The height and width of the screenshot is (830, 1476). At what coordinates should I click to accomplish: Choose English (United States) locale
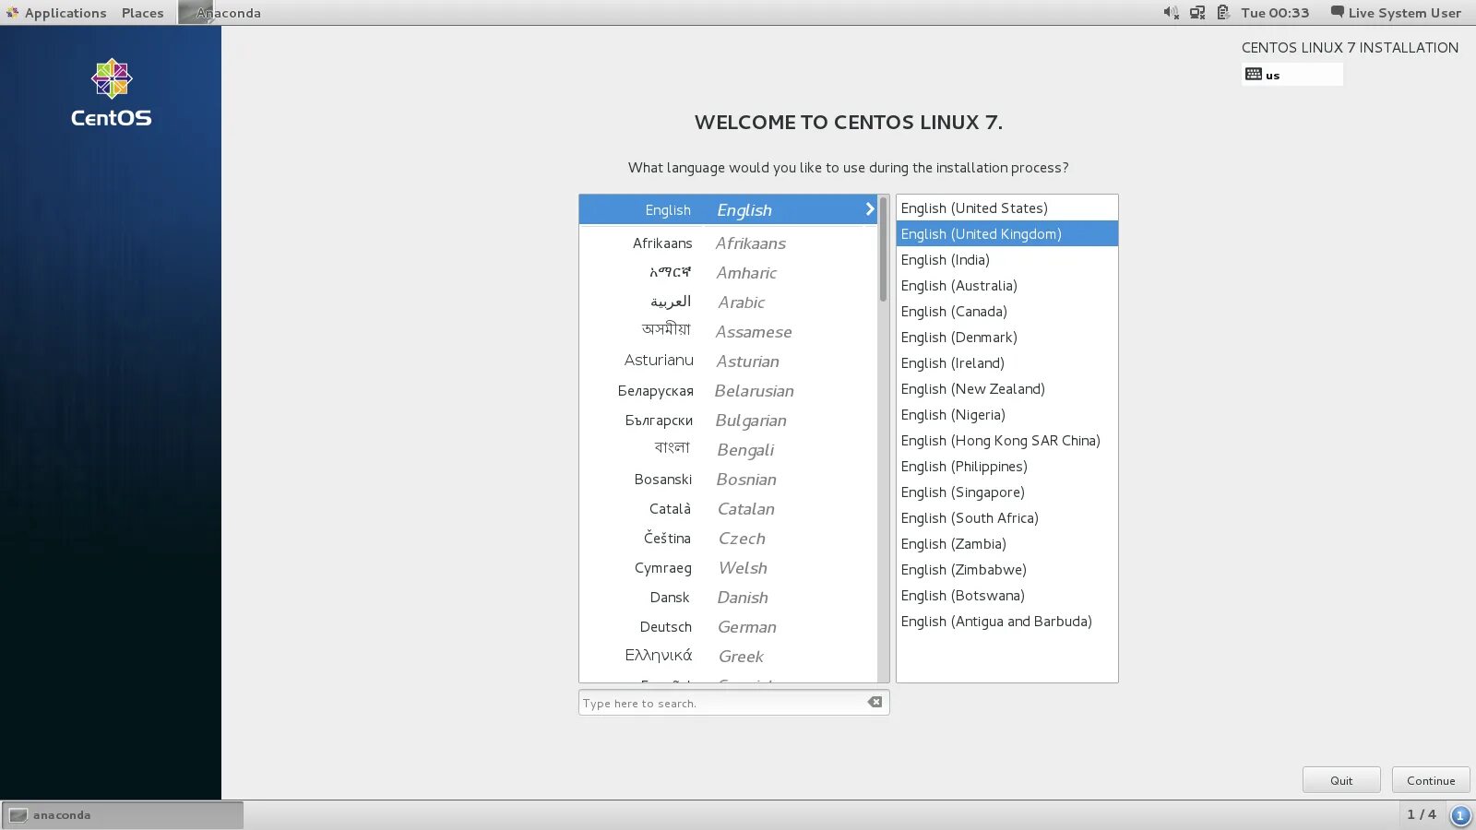pyautogui.click(x=1006, y=208)
